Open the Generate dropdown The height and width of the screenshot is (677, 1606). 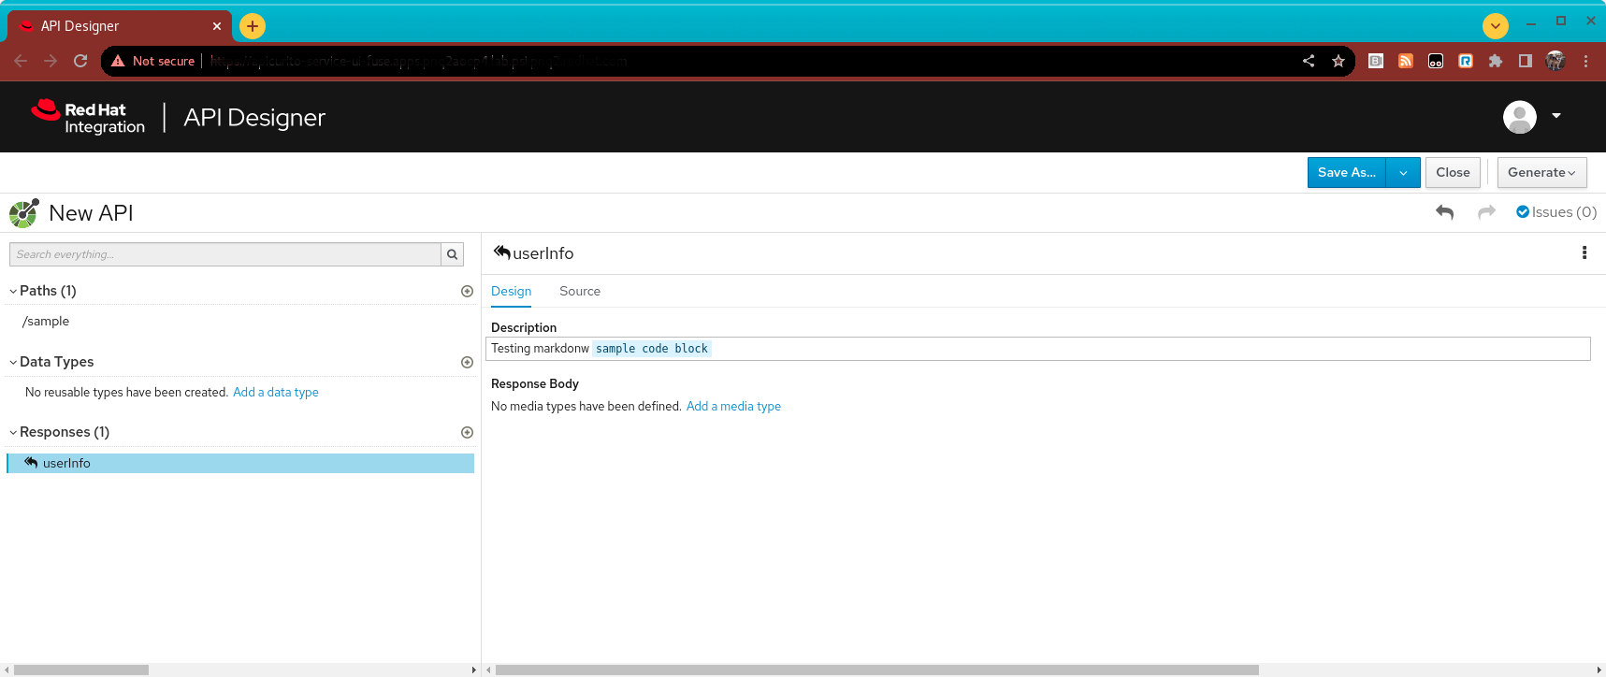[x=1541, y=172]
